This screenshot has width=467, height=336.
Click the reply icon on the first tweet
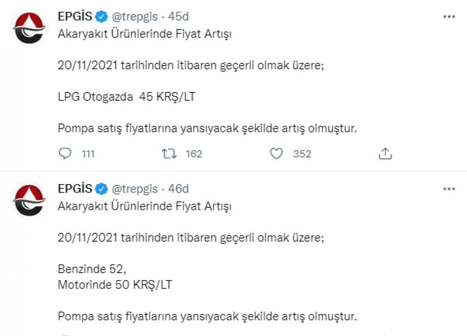pos(66,154)
